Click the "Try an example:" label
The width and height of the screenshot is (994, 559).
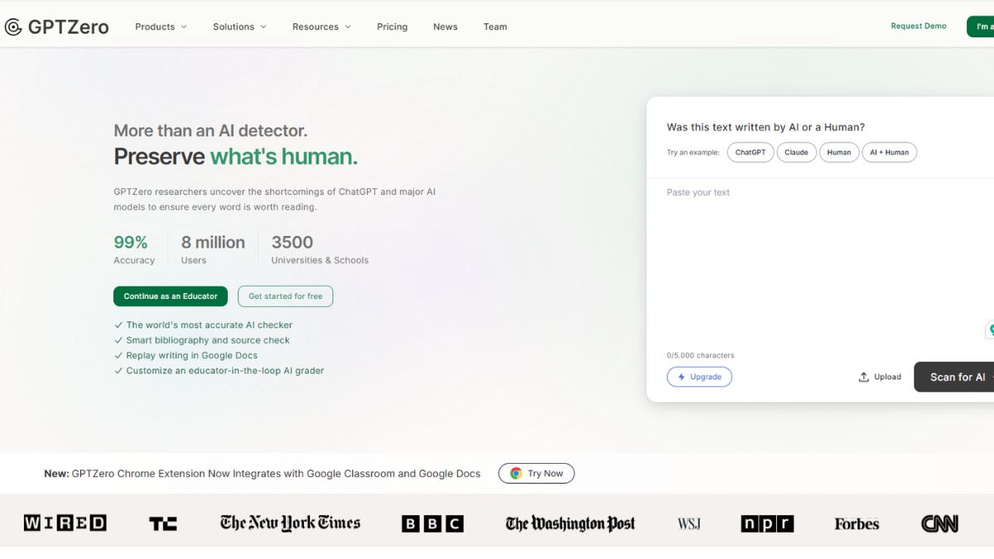[693, 152]
